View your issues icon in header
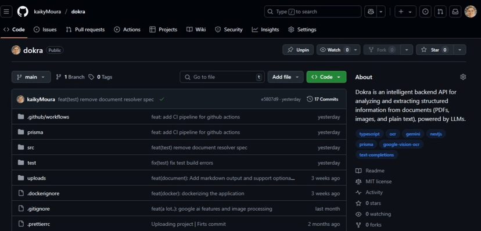Screen dimensions: 481x231 point(425,12)
